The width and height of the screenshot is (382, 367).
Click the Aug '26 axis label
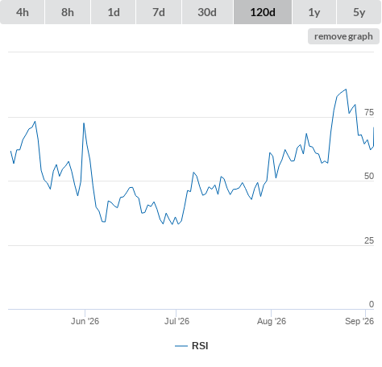(272, 321)
